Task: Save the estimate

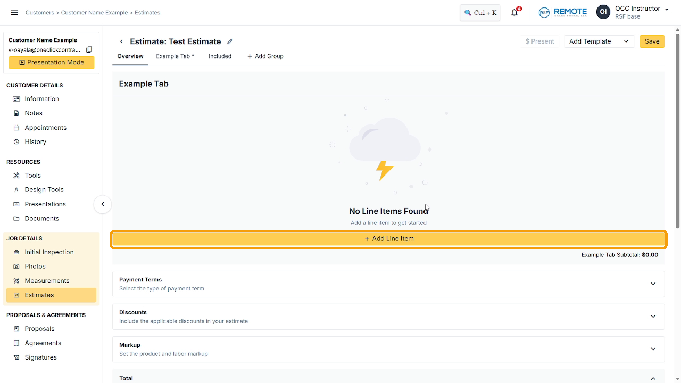Action: [x=652, y=41]
